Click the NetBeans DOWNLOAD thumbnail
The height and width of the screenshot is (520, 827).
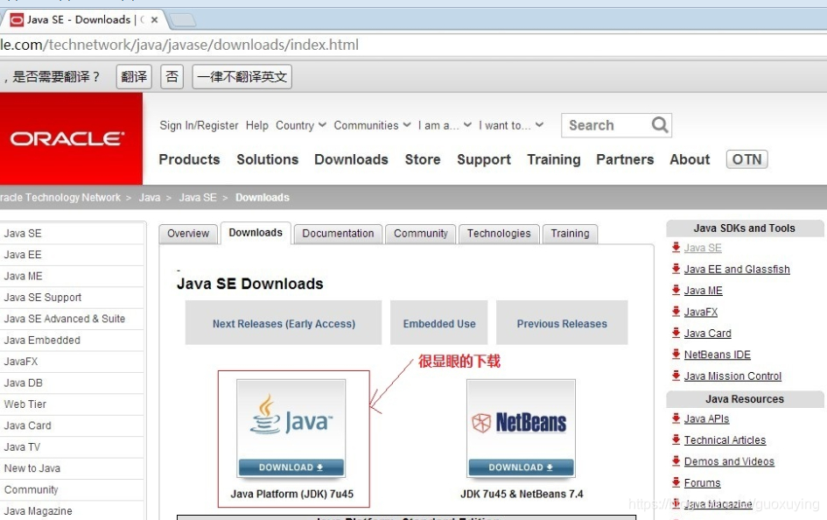pos(521,427)
